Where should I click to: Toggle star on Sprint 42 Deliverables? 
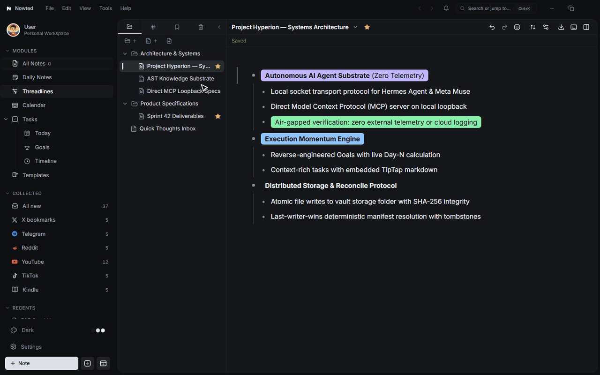[x=217, y=116]
